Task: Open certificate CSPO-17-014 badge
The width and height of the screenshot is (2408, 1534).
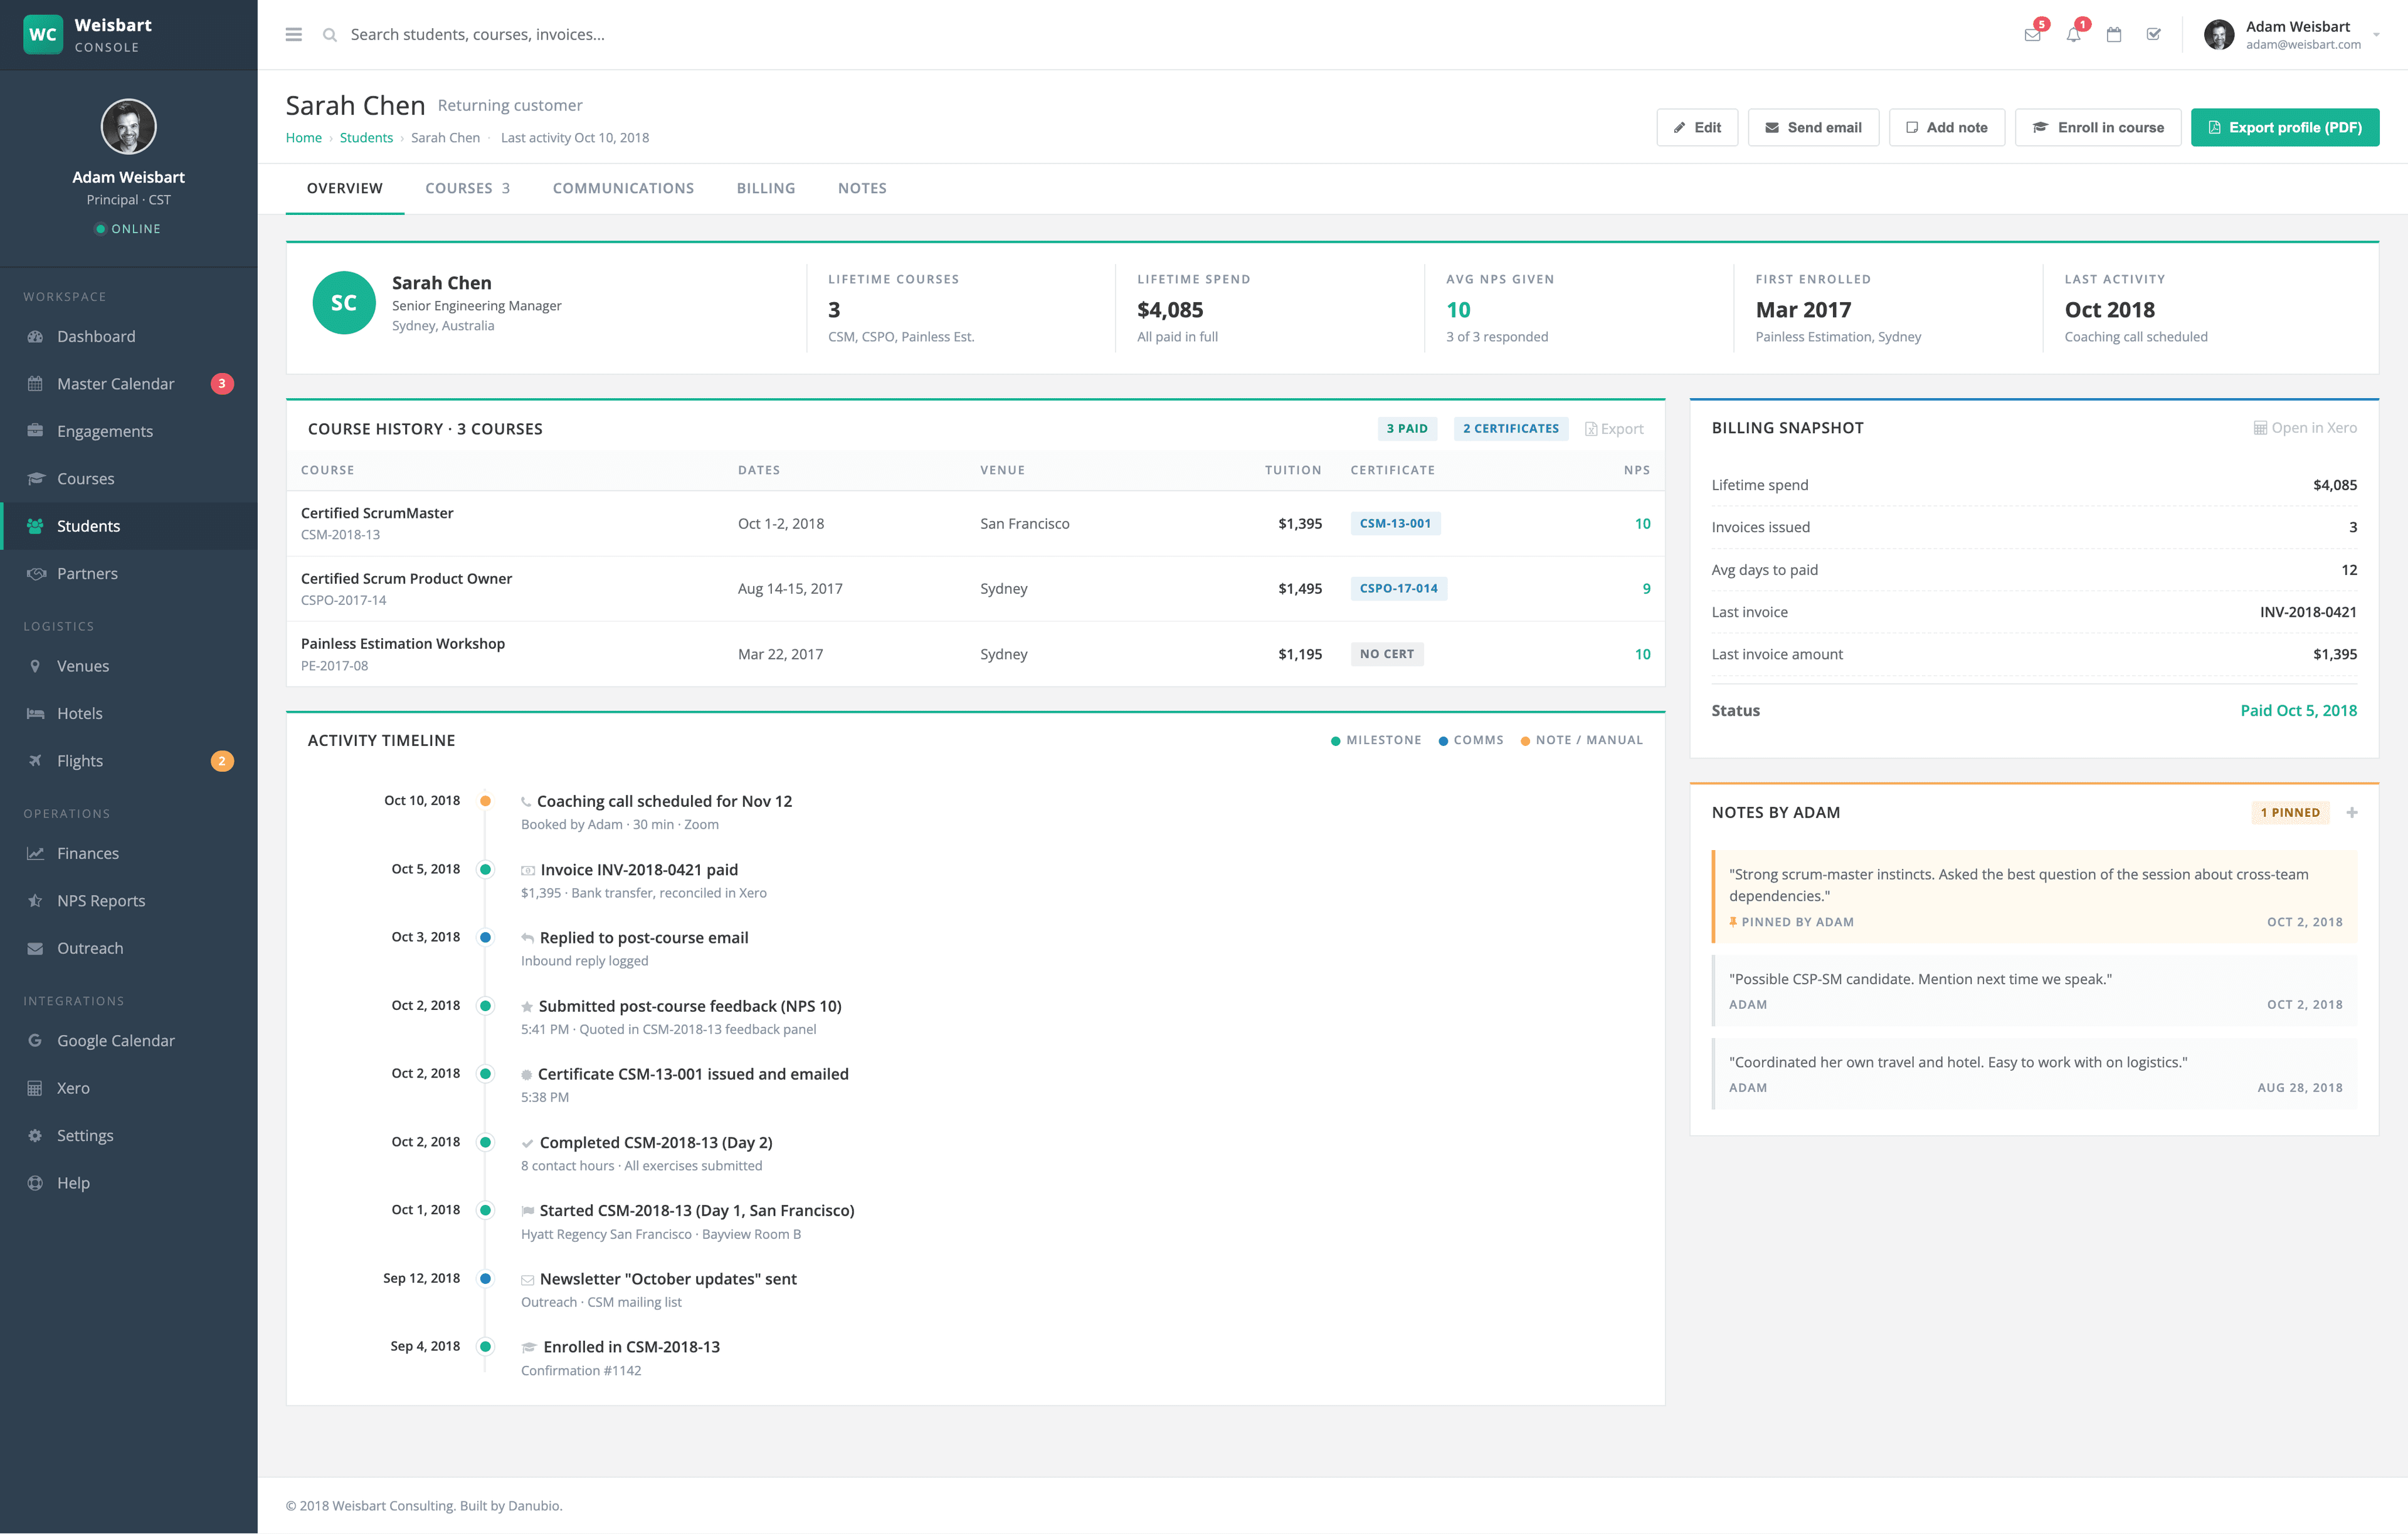Action: coord(1398,588)
